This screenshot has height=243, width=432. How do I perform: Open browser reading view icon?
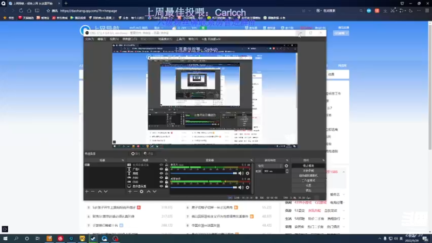[37, 11]
